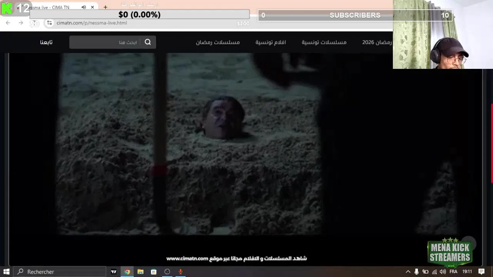Image resolution: width=493 pixels, height=277 pixels.
Task: Click the page vertical scrollbar on the right
Action: pyautogui.click(x=491, y=143)
